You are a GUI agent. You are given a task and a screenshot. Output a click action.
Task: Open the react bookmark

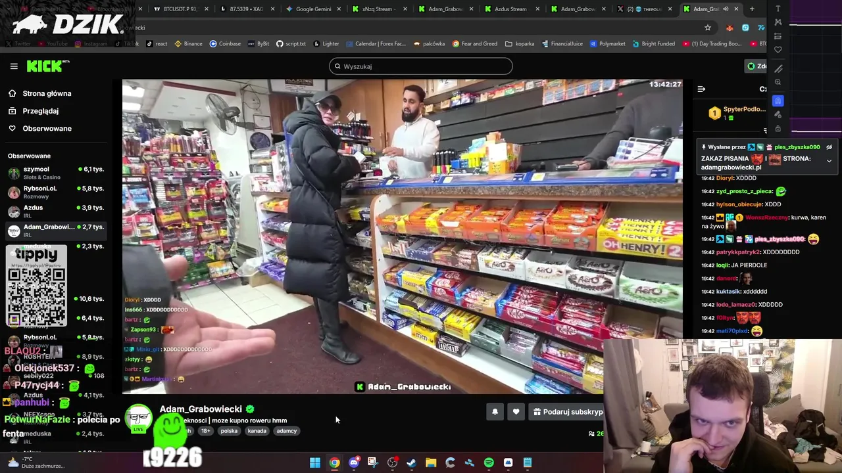pyautogui.click(x=157, y=44)
